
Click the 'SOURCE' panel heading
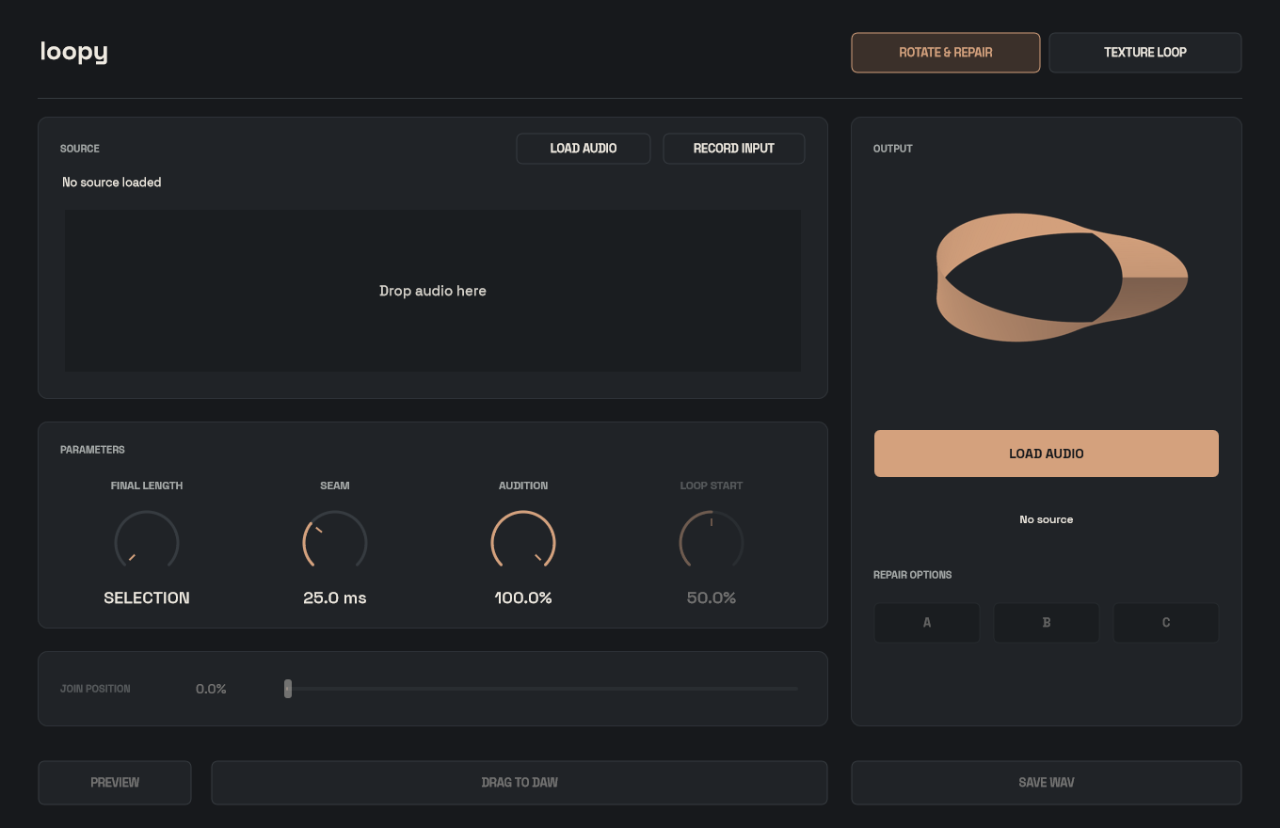80,149
